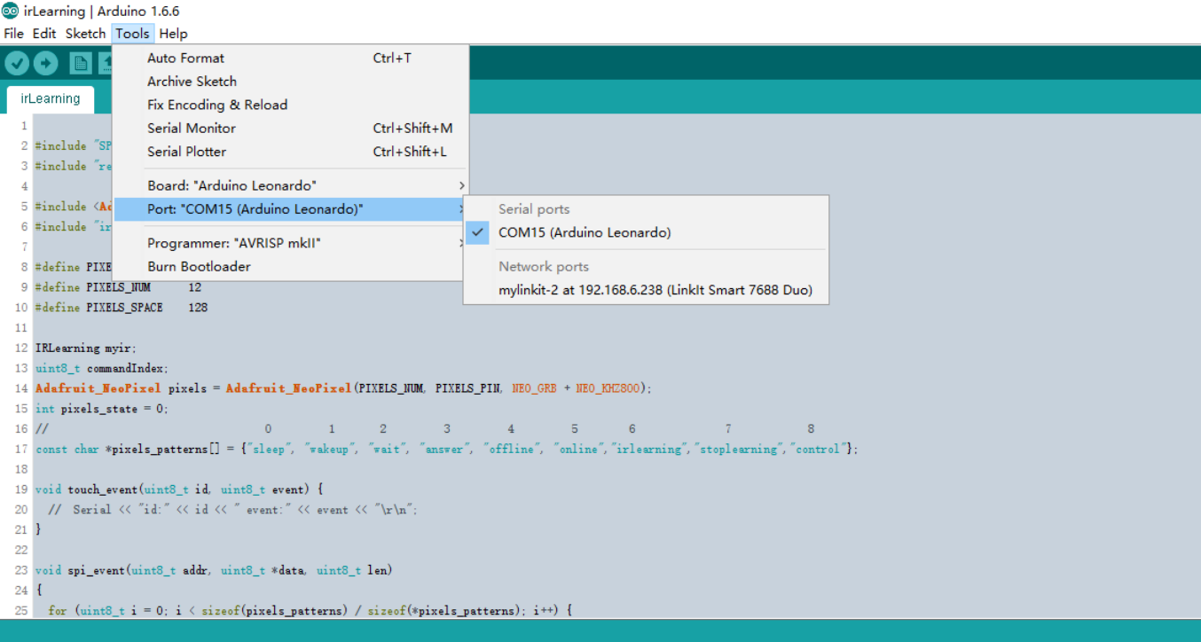The height and width of the screenshot is (642, 1201).
Task: Click 'void spi_event' function declaration line
Action: [214, 570]
